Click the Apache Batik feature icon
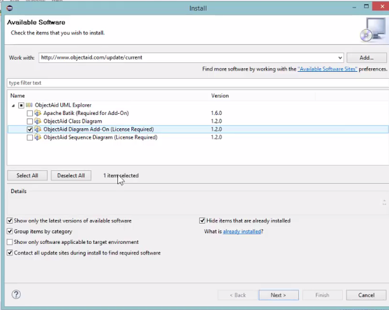This screenshot has width=389, height=310. (x=37, y=113)
